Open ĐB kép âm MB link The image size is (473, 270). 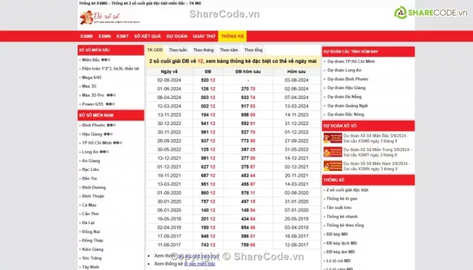[x=341, y=252]
